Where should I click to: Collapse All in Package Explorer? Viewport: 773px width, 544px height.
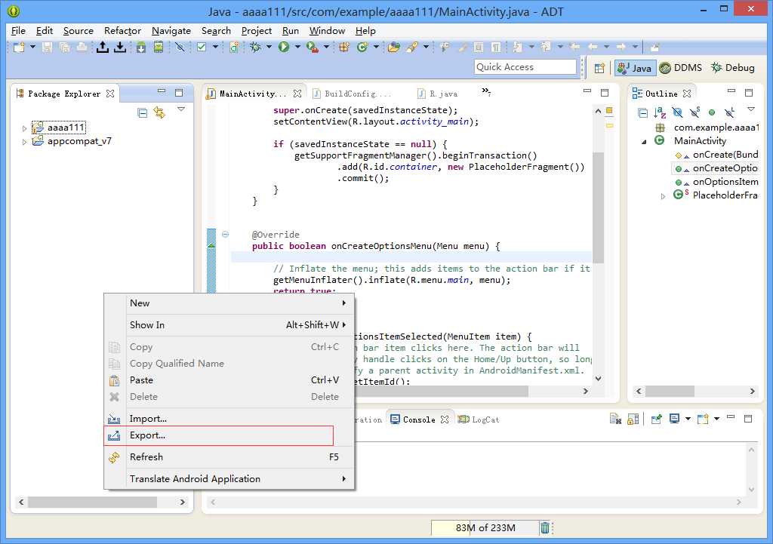(143, 113)
